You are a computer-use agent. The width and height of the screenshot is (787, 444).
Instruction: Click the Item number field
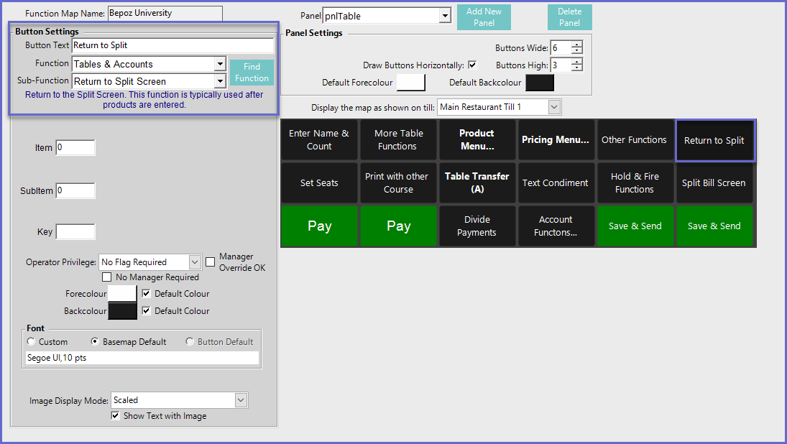[x=75, y=147]
